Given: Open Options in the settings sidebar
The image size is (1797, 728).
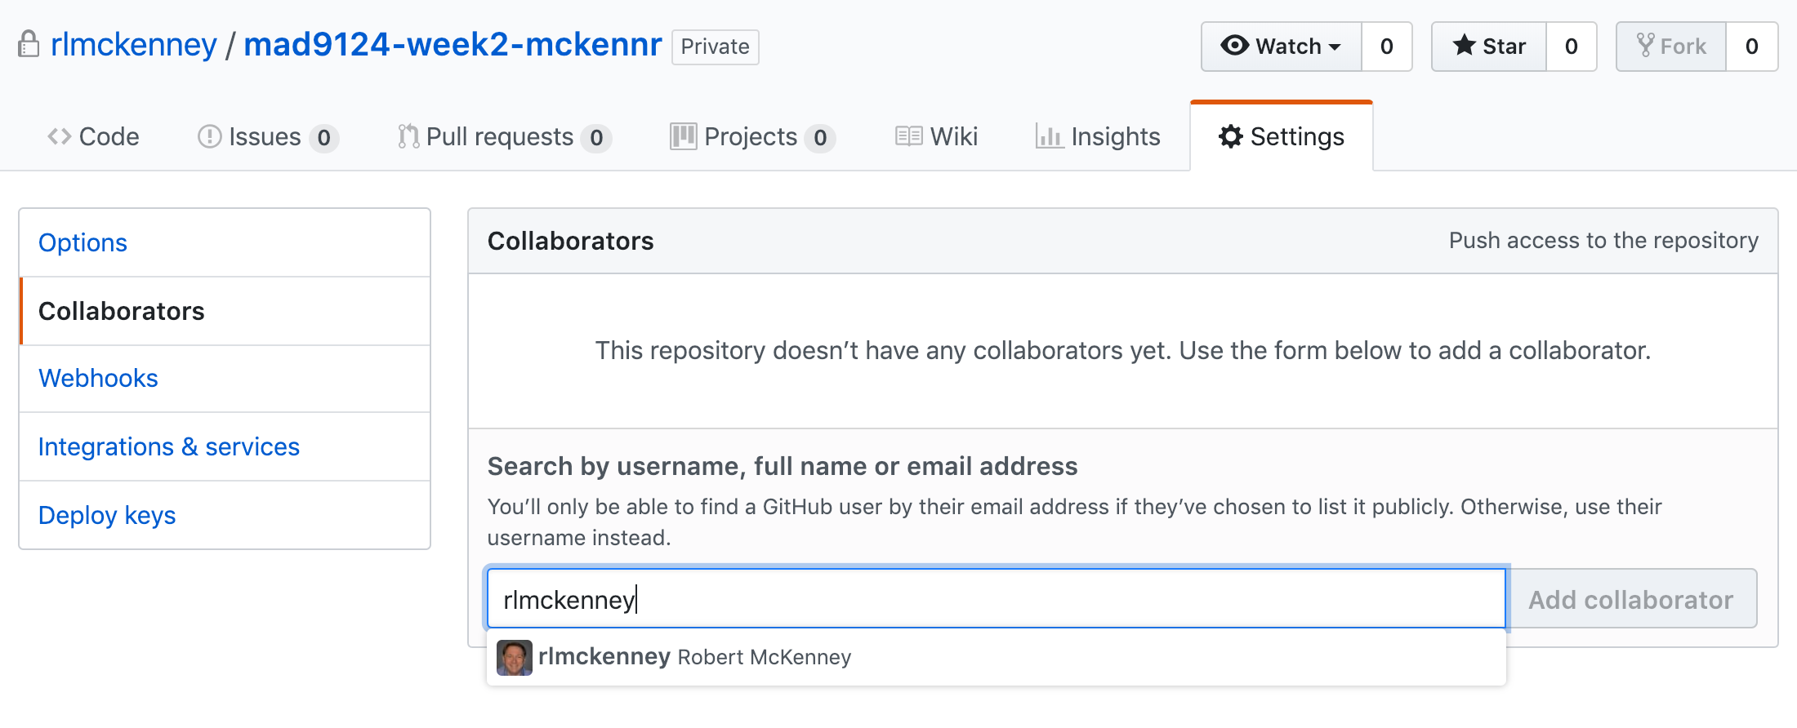Looking at the screenshot, I should (x=225, y=242).
